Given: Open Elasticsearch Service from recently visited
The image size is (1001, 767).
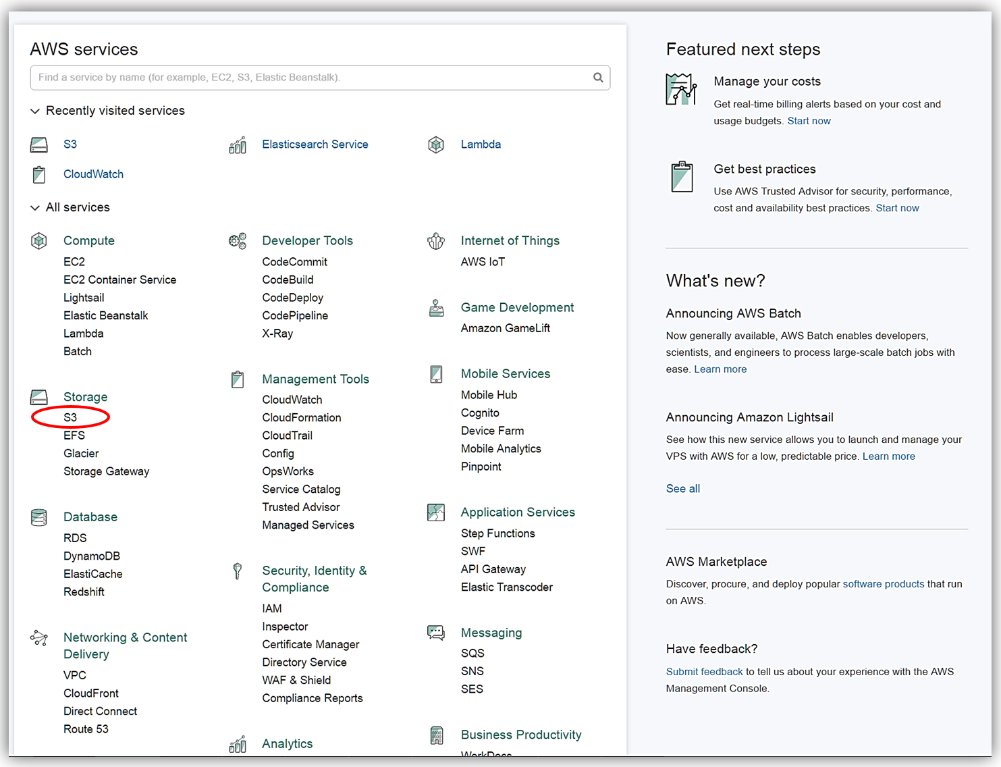Looking at the screenshot, I should 315,144.
